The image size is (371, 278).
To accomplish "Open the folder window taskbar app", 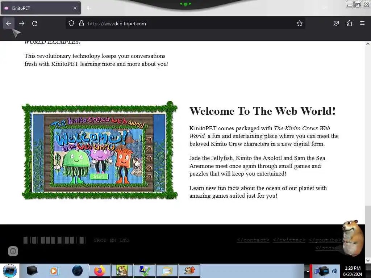I will point(167,271).
